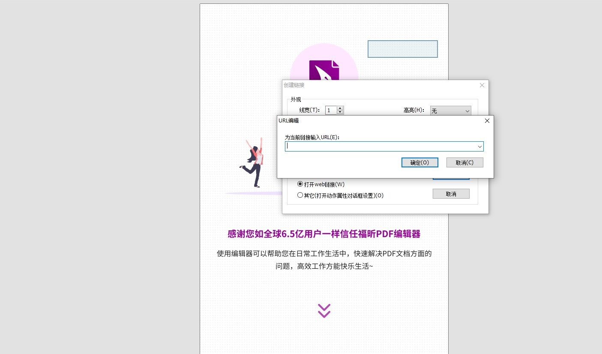Open the 高亮(H) dropdown showing 无
The height and width of the screenshot is (354, 602).
coord(467,111)
